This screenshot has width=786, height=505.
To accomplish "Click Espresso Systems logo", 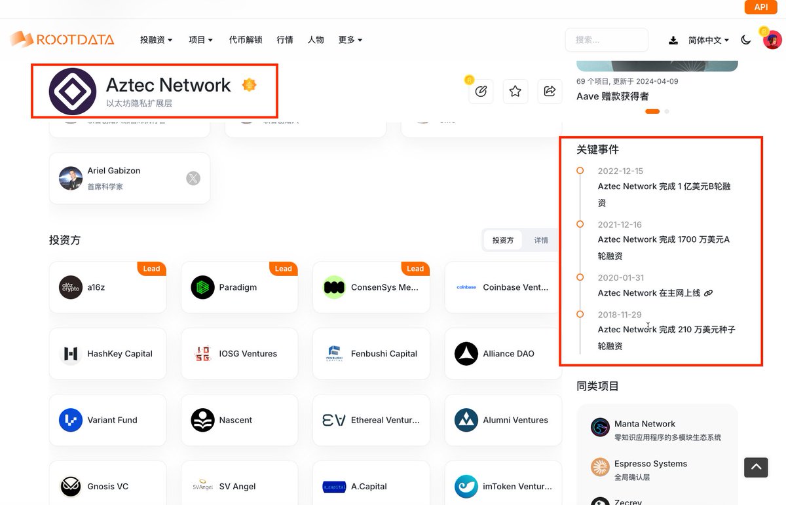I will (600, 467).
